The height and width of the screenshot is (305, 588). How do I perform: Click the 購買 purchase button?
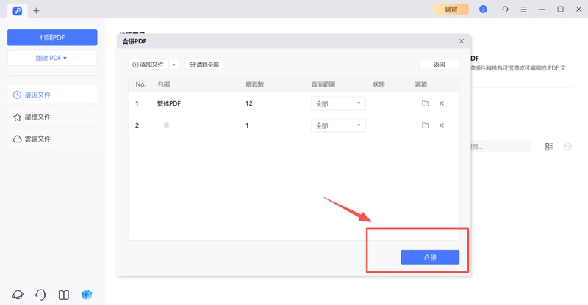[x=451, y=10]
